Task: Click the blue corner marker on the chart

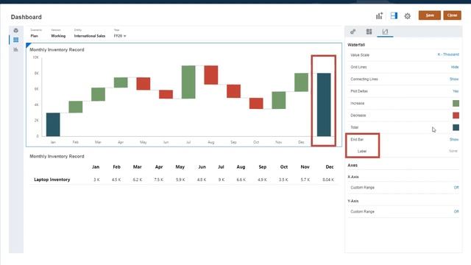Action: [x=28, y=45]
